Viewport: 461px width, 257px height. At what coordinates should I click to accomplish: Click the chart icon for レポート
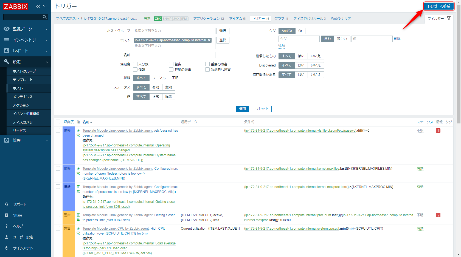point(7,51)
